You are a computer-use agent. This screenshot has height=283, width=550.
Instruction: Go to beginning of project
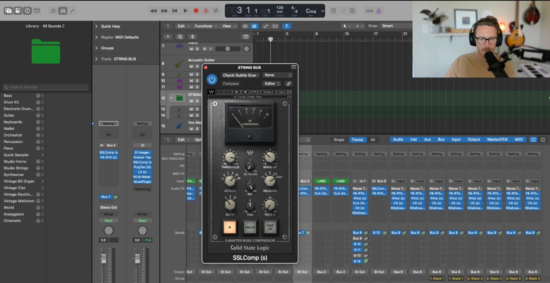pos(175,11)
